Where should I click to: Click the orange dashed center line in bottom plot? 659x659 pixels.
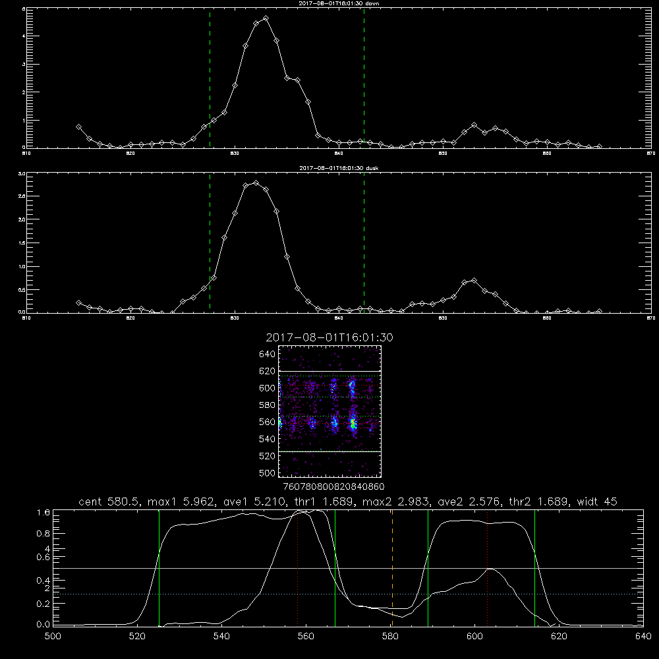click(x=392, y=568)
